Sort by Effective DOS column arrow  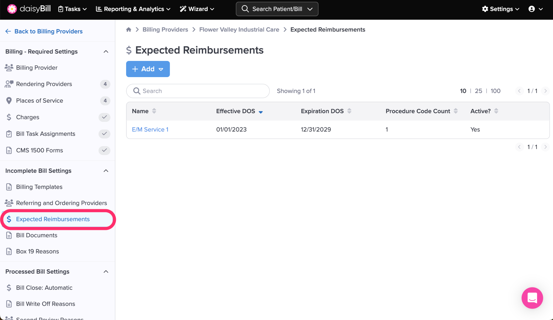tap(261, 112)
